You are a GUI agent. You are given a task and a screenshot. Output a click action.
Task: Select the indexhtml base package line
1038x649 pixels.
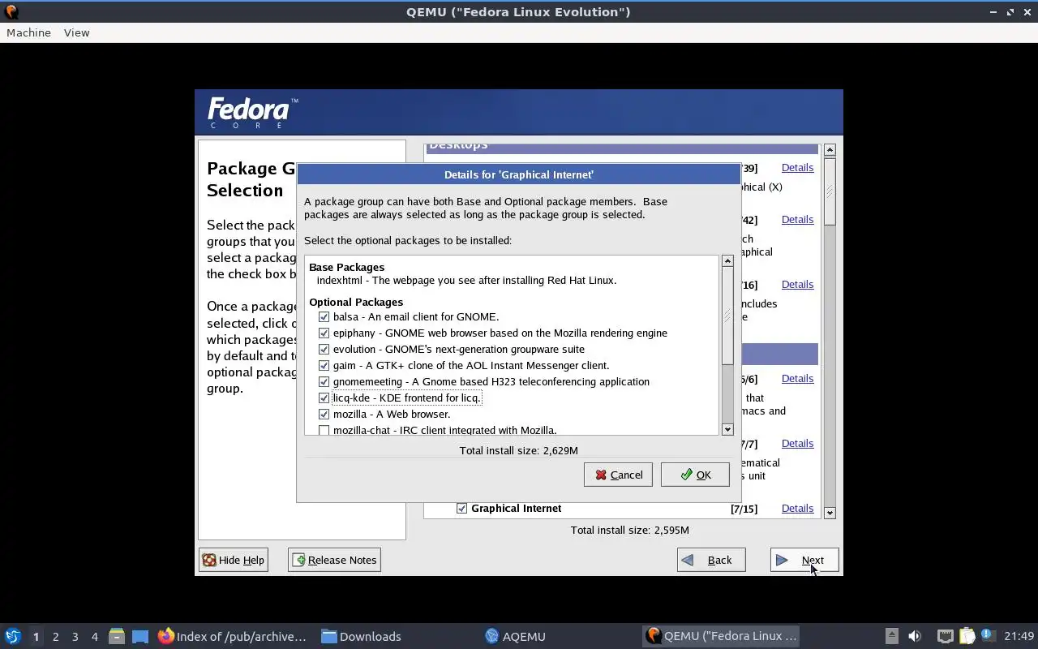pos(466,280)
